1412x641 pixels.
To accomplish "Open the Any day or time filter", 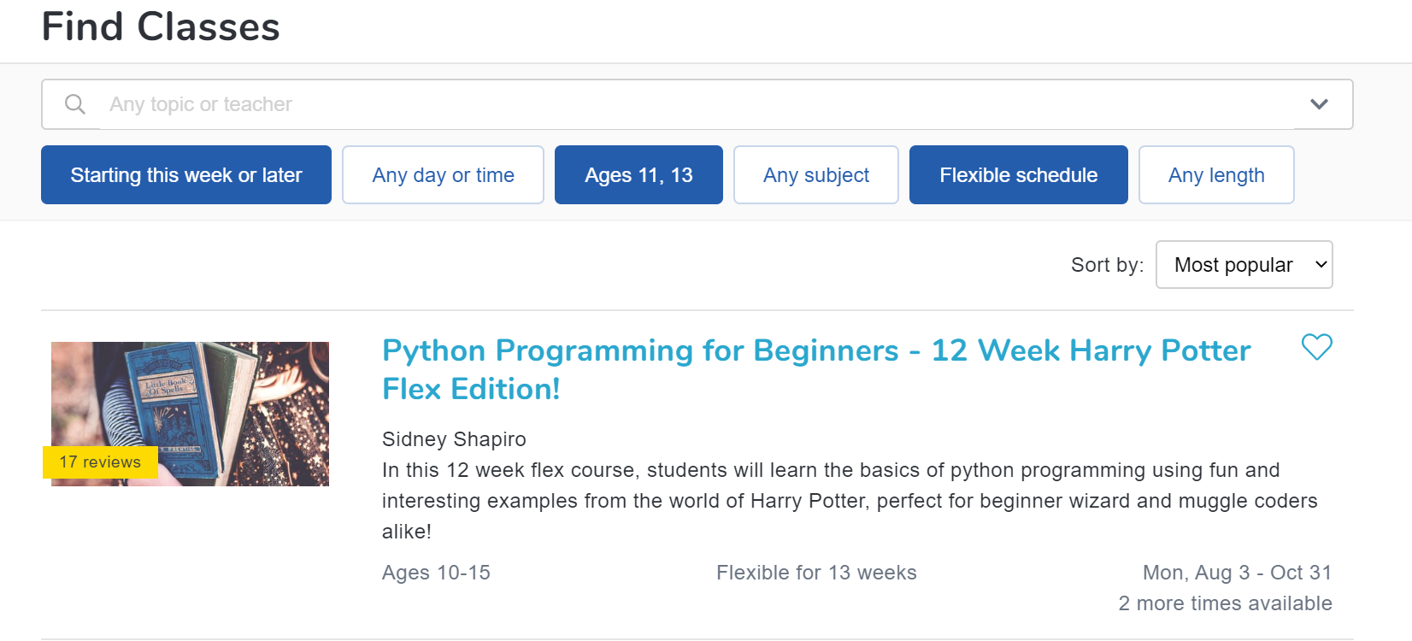I will 443,175.
